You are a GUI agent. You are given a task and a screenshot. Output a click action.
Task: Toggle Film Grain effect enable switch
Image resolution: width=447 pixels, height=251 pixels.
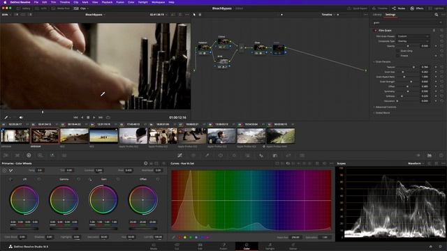[x=375, y=31]
